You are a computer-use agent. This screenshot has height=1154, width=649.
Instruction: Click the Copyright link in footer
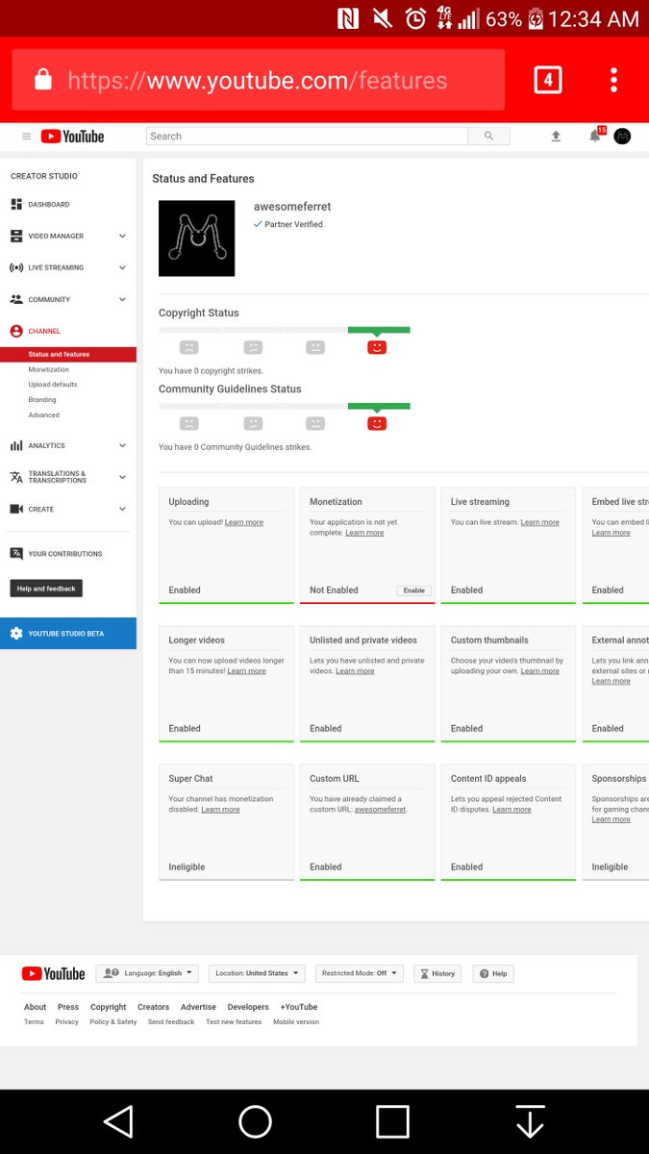tap(108, 1007)
